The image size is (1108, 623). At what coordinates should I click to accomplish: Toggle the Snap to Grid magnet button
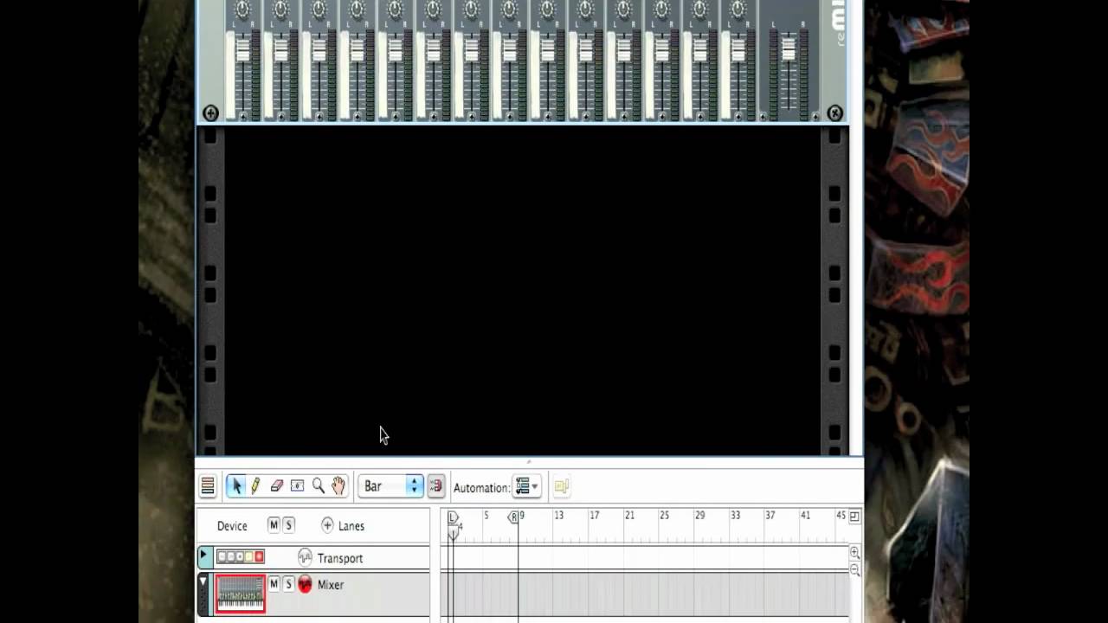tap(435, 486)
